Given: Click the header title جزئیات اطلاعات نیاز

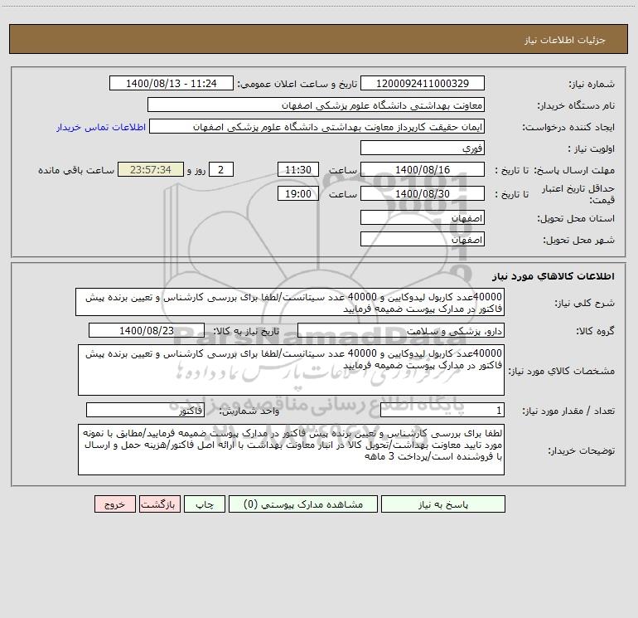Looking at the screenshot, I should click(565, 40).
